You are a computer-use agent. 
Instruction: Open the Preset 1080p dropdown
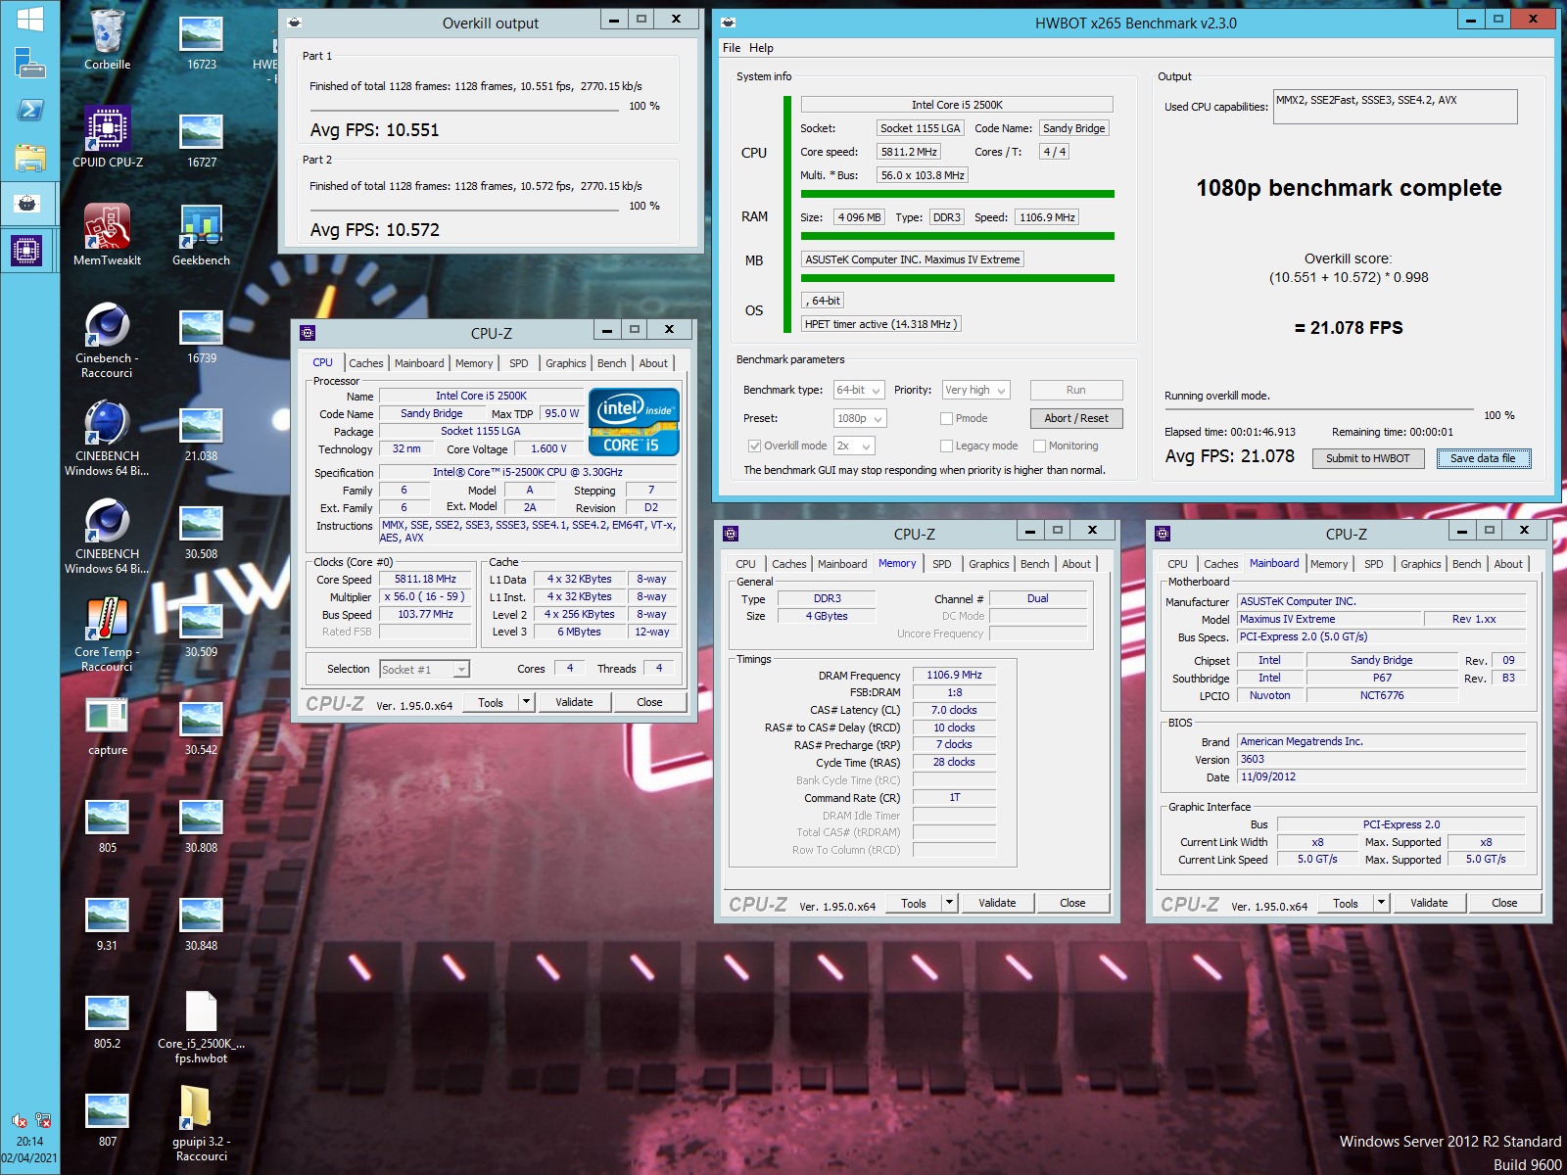click(x=860, y=418)
